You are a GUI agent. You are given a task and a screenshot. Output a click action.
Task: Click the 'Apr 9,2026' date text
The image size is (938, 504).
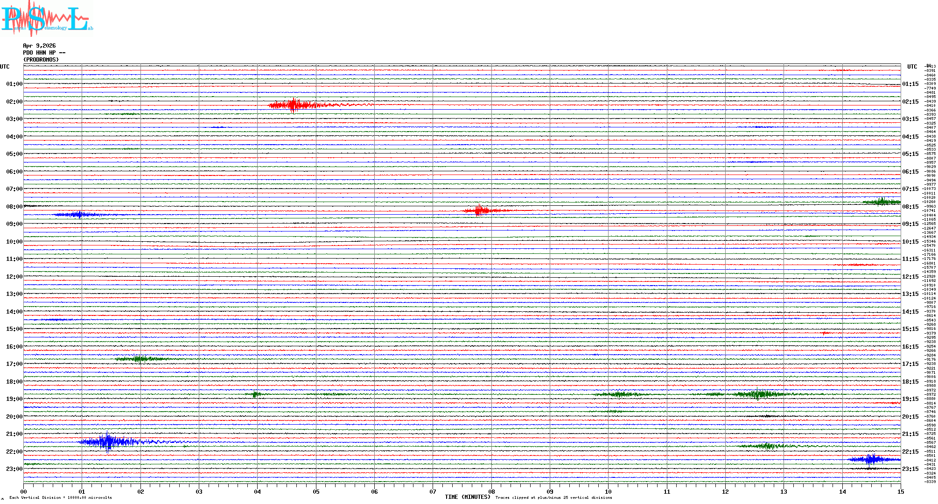(x=39, y=46)
